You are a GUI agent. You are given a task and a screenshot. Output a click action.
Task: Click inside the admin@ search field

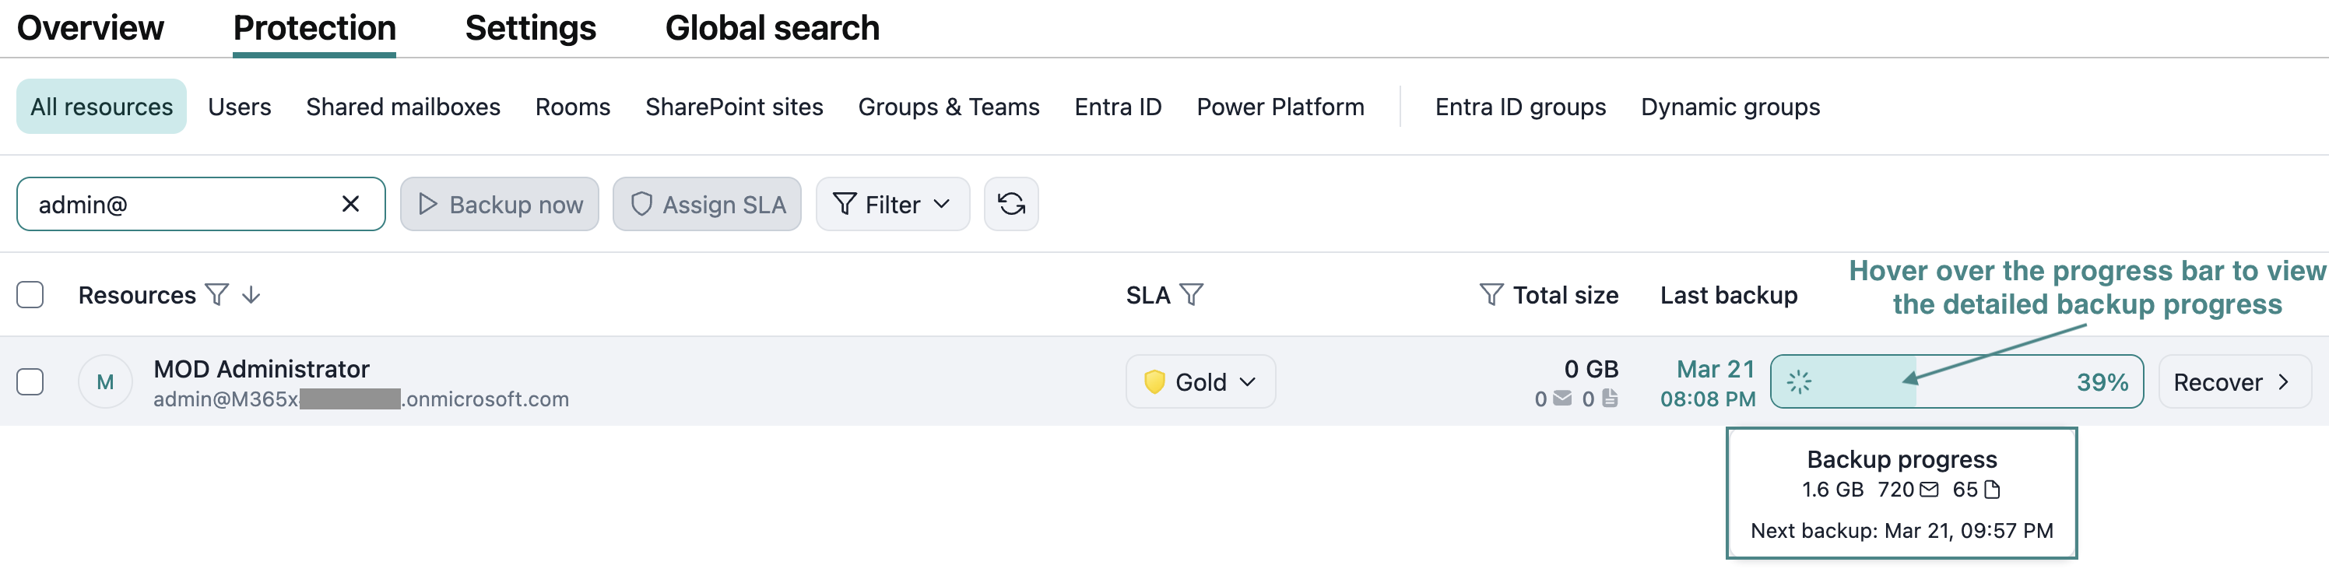point(181,205)
